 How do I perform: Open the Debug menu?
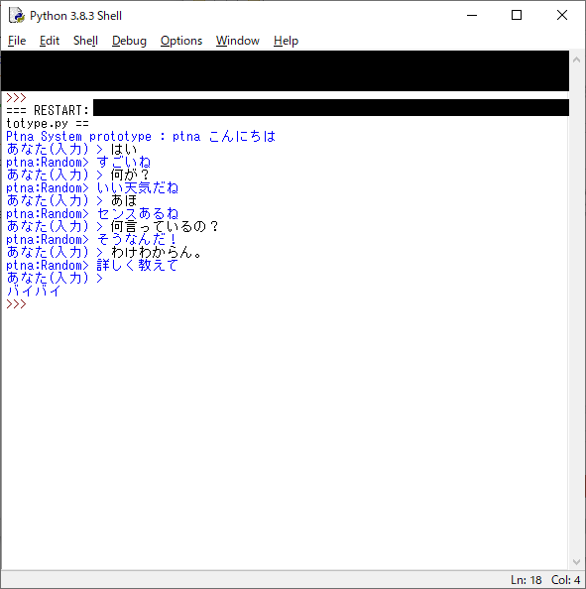pos(129,41)
